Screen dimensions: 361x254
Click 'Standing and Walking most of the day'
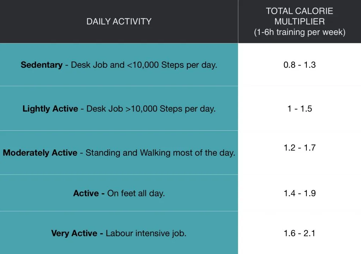[x=160, y=153]
